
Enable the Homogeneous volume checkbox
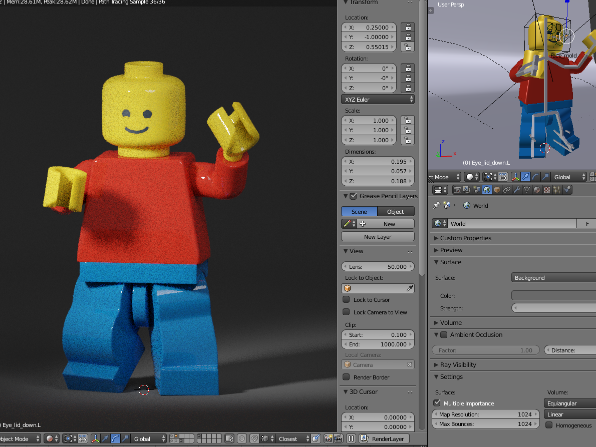point(549,425)
